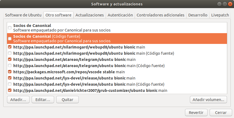Close the dialog with the Cerrar button
234x118 pixels.
coord(221,113)
